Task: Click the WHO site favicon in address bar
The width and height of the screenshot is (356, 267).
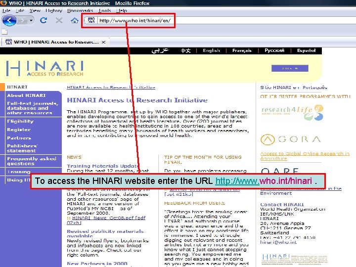Action: coord(91,20)
